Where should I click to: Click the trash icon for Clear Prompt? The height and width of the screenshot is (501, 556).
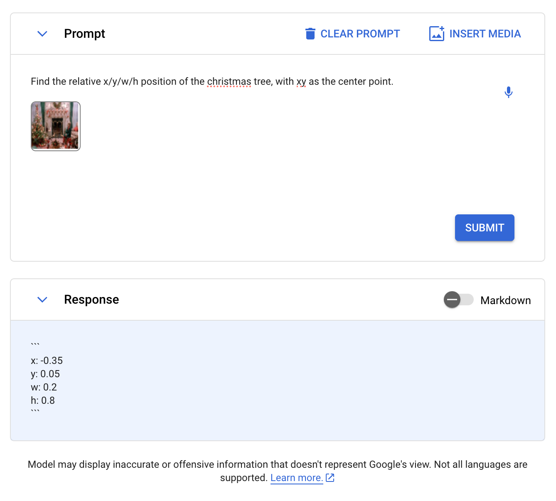(310, 34)
